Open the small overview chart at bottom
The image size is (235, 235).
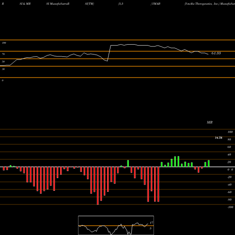[x=116, y=225]
